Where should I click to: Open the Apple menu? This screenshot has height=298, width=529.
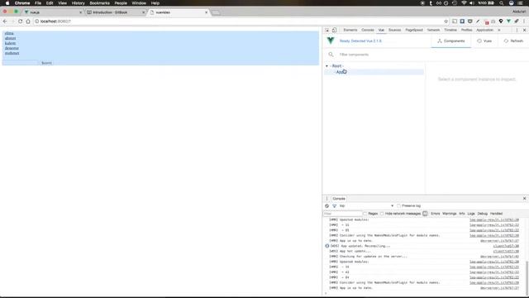tap(7, 3)
